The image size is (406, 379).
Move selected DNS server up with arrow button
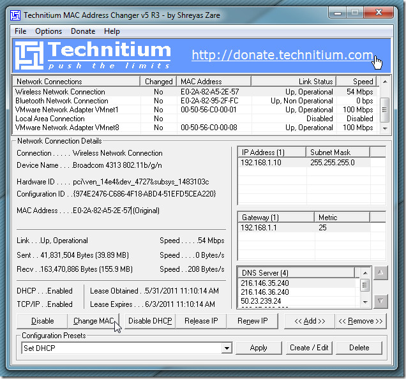pos(380,272)
